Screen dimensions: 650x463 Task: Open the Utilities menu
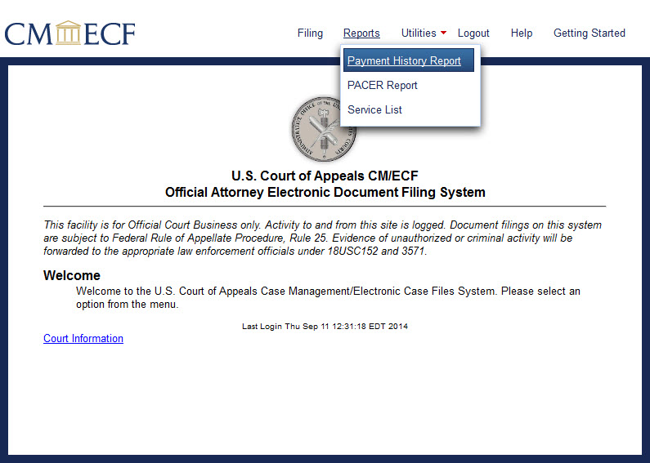pos(418,33)
